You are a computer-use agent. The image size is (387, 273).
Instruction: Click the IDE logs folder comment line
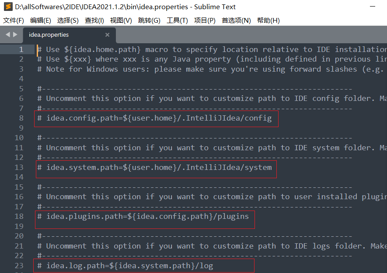(212, 246)
